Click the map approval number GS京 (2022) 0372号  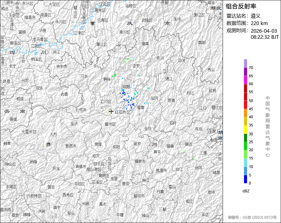[x=260, y=218]
